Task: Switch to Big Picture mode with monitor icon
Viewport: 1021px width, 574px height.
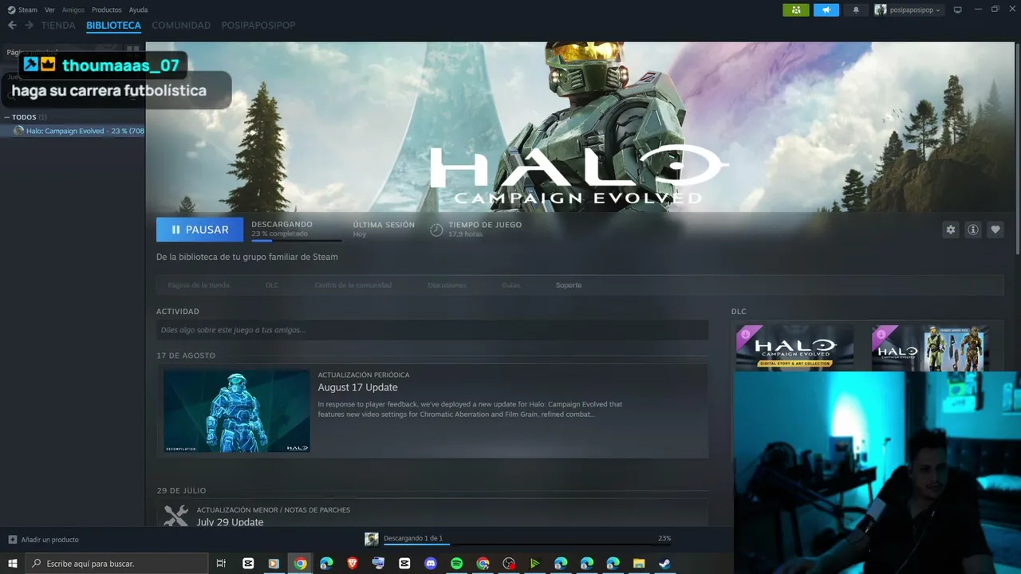Action: click(958, 10)
